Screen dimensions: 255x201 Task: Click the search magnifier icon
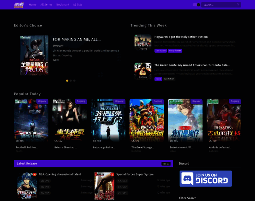coord(238,5)
